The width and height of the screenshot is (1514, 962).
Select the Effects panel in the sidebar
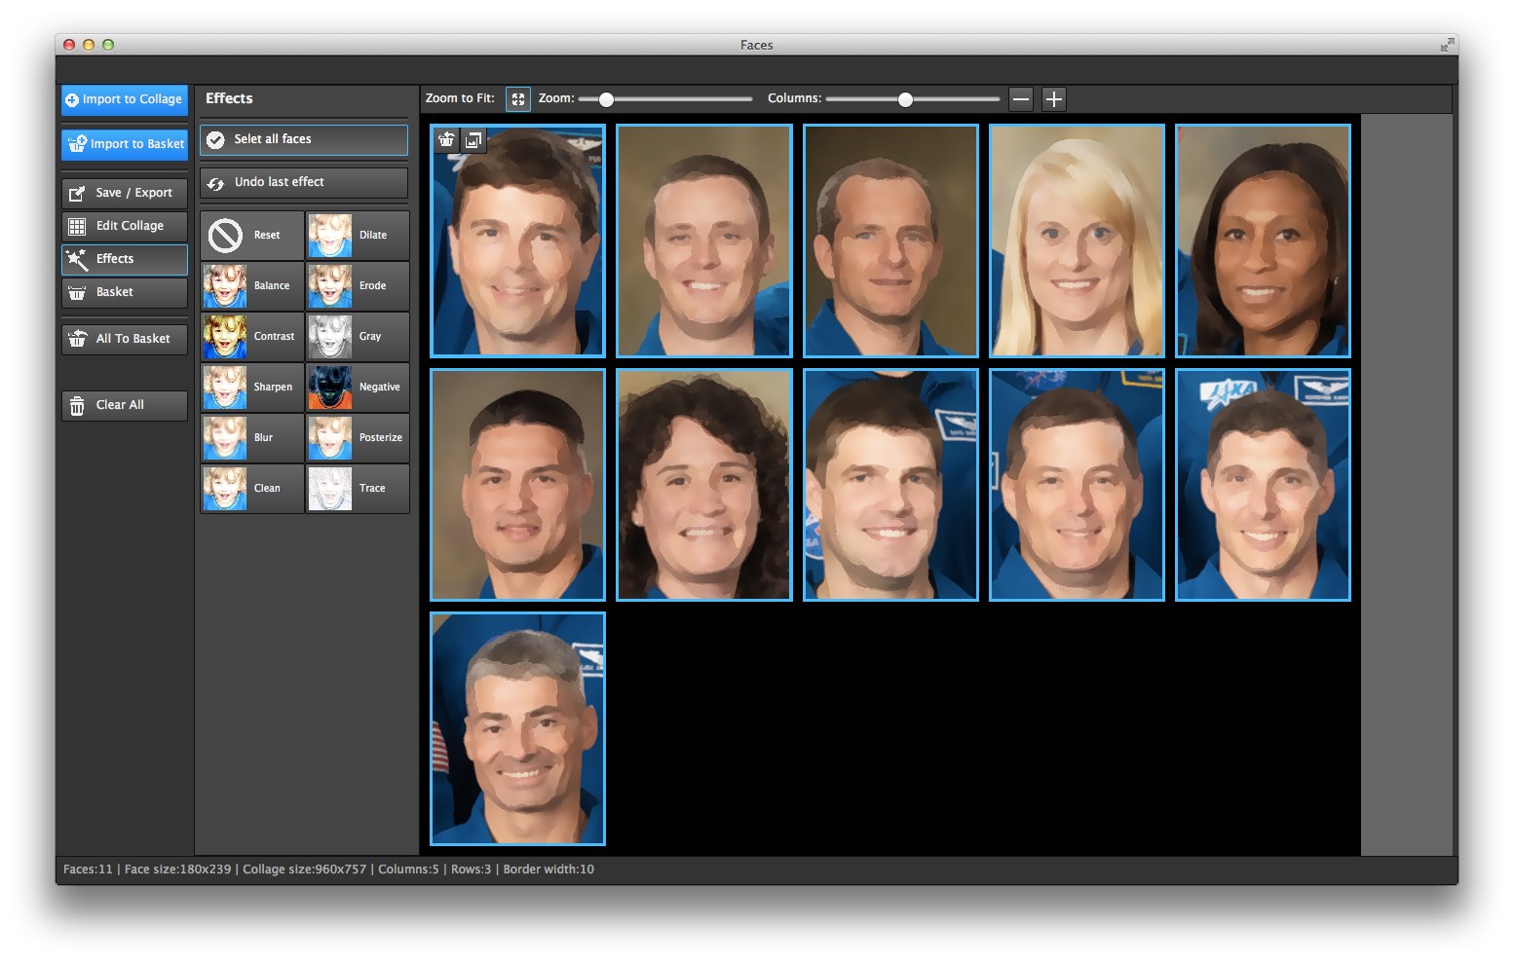tap(125, 259)
